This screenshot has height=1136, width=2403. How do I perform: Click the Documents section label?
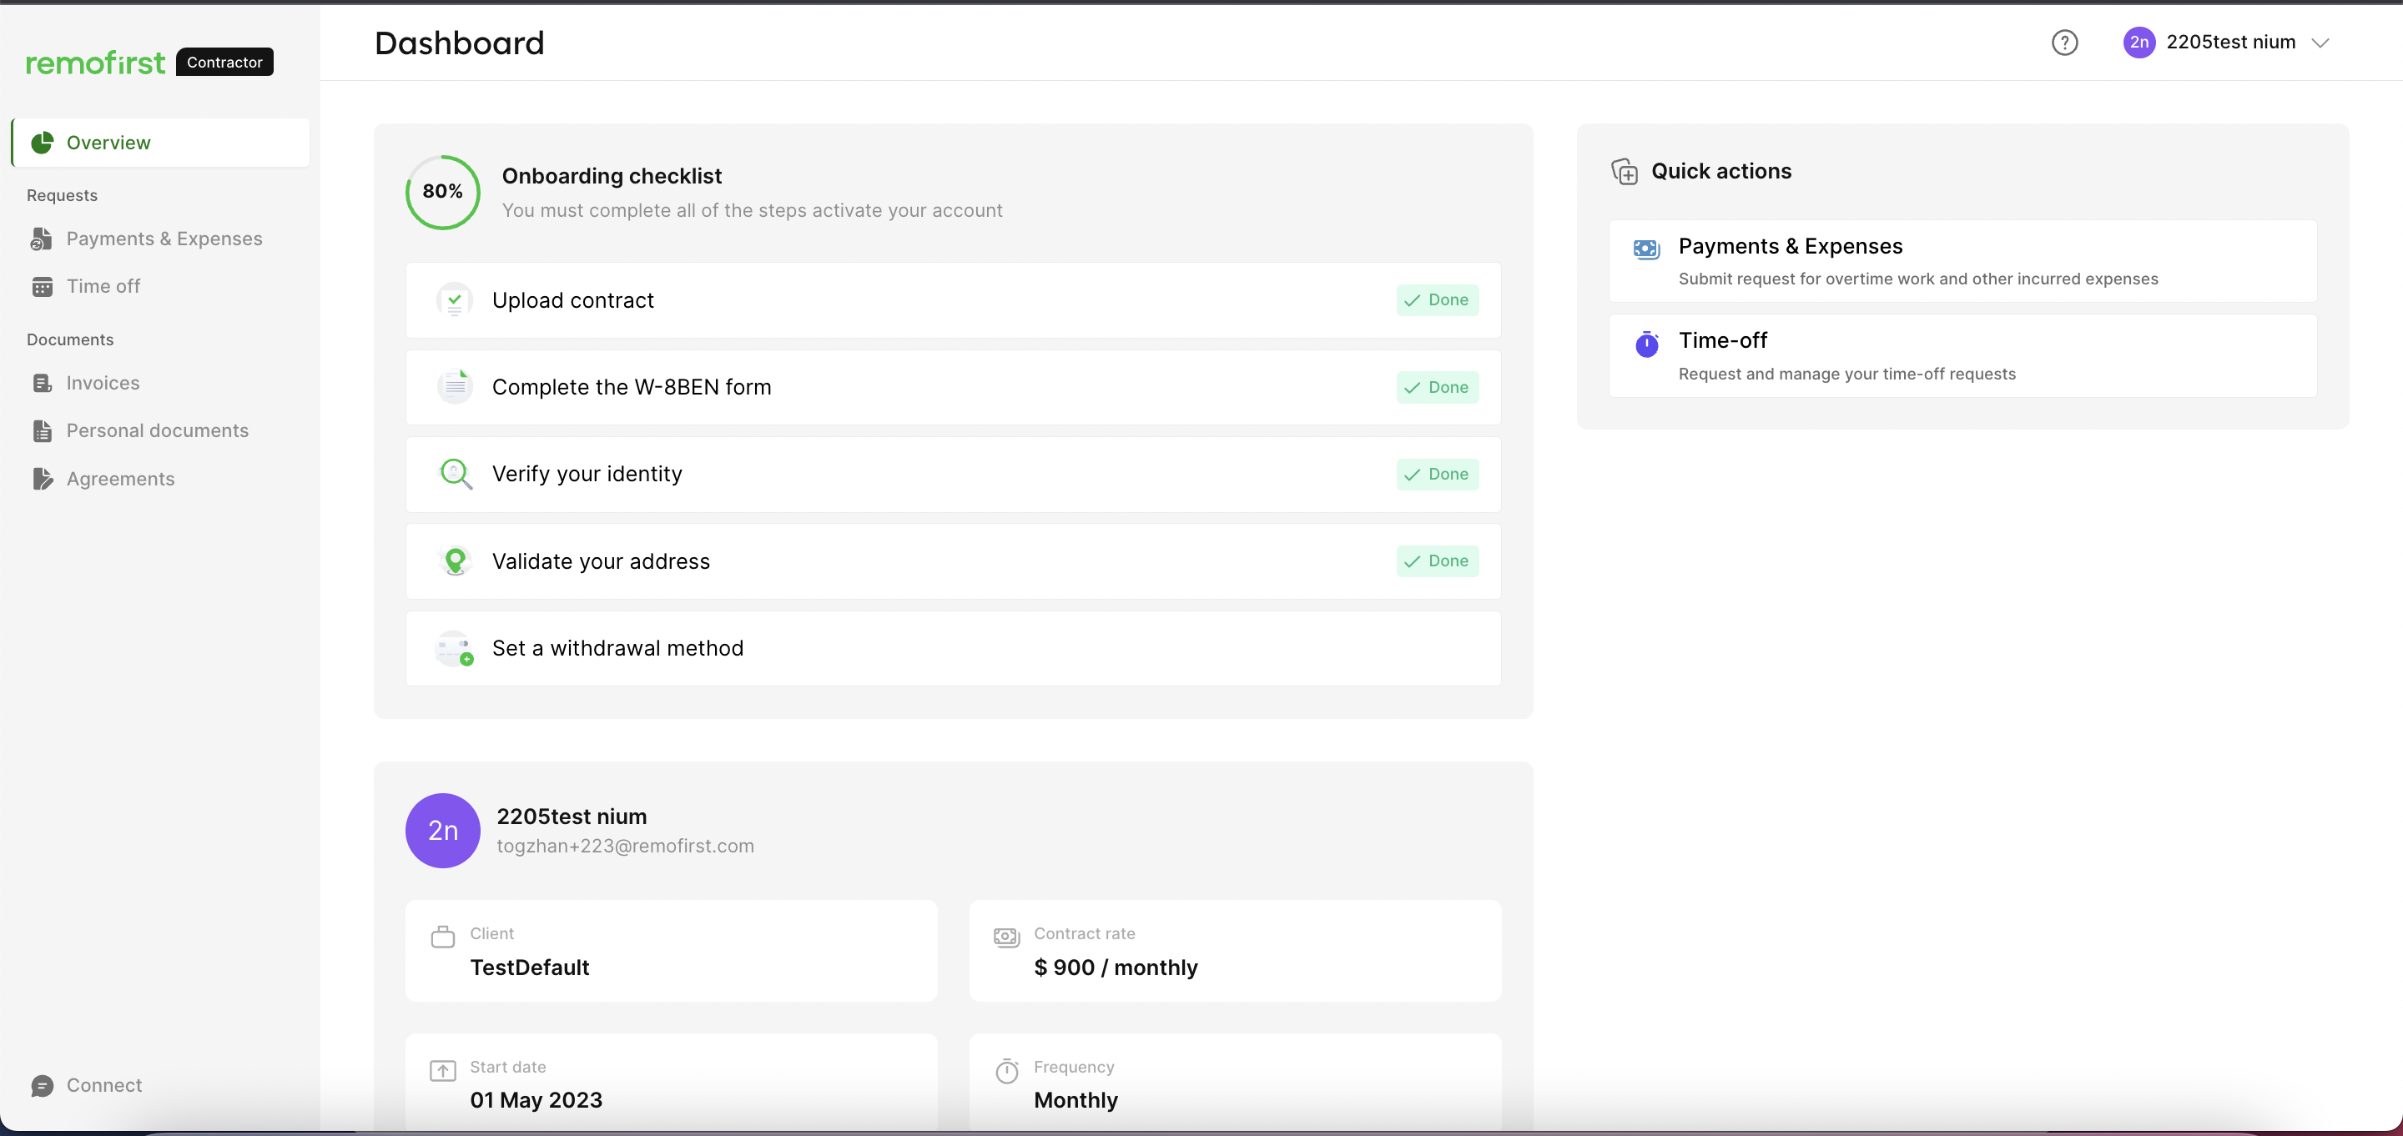(70, 339)
